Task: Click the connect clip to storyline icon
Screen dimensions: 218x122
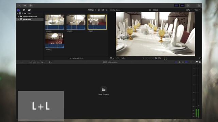Action: coord(31,62)
